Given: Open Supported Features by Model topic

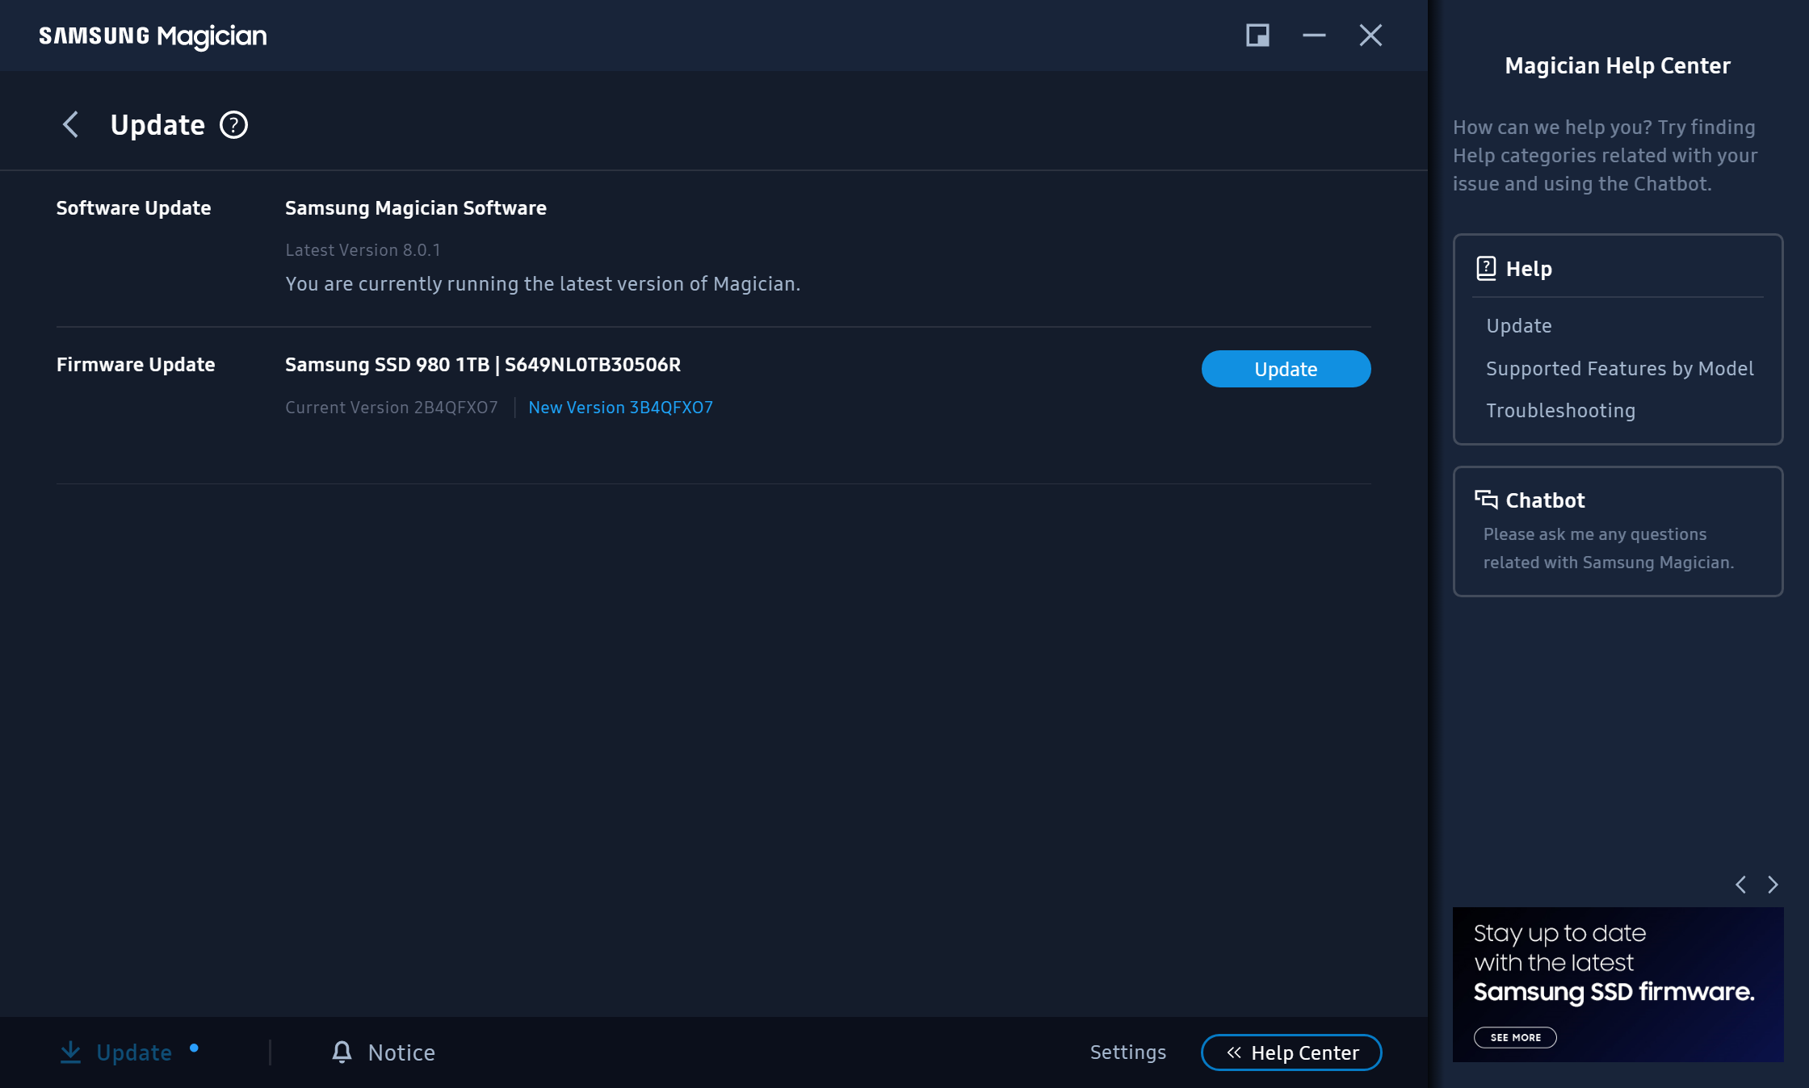Looking at the screenshot, I should pyautogui.click(x=1619, y=369).
